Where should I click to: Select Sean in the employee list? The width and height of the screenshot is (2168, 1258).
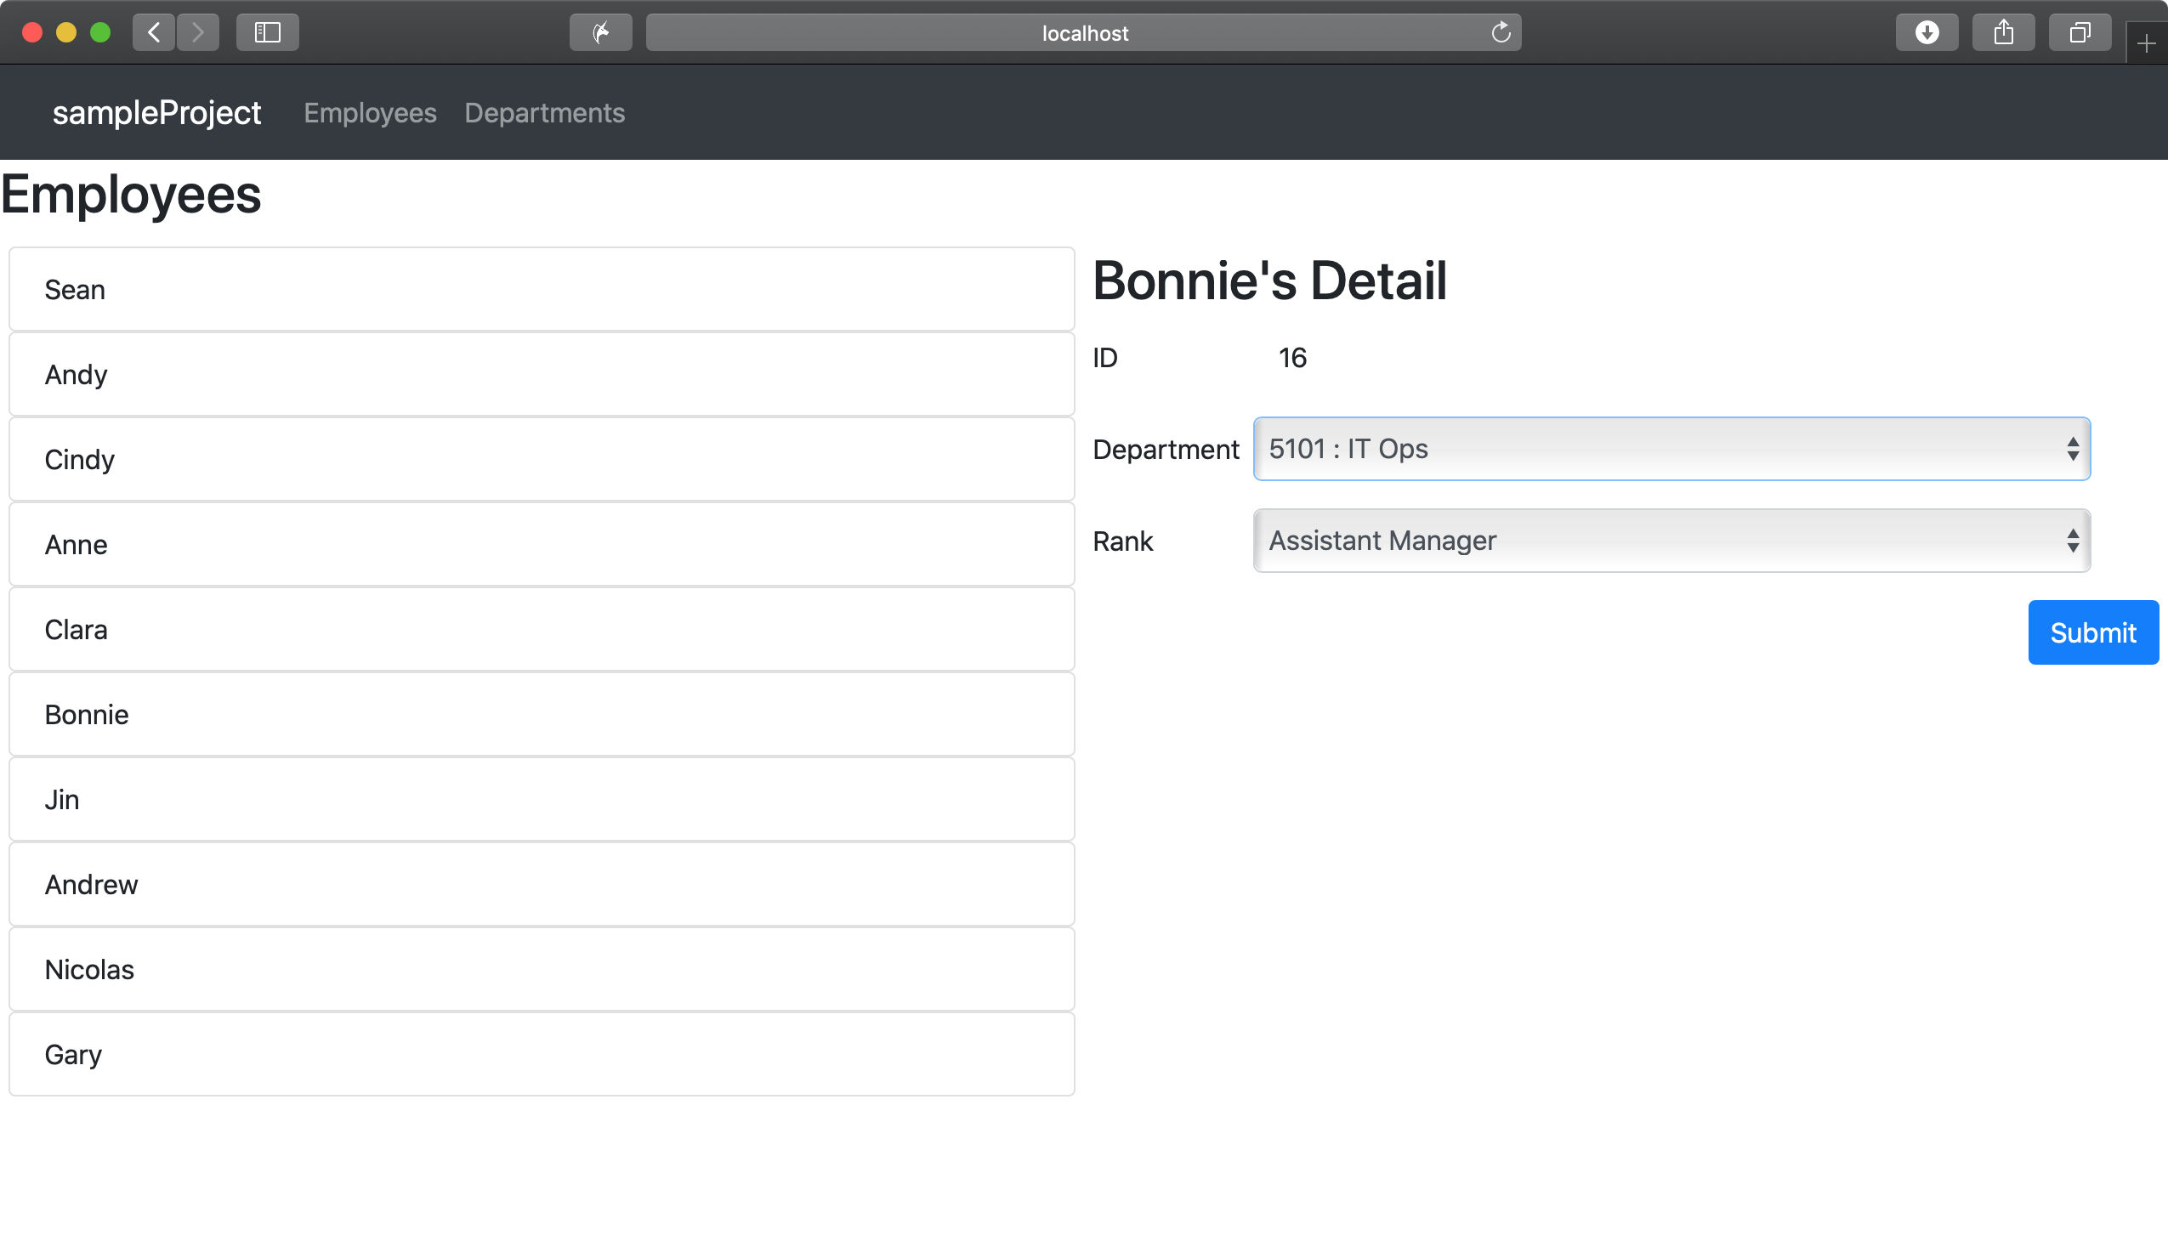541,290
